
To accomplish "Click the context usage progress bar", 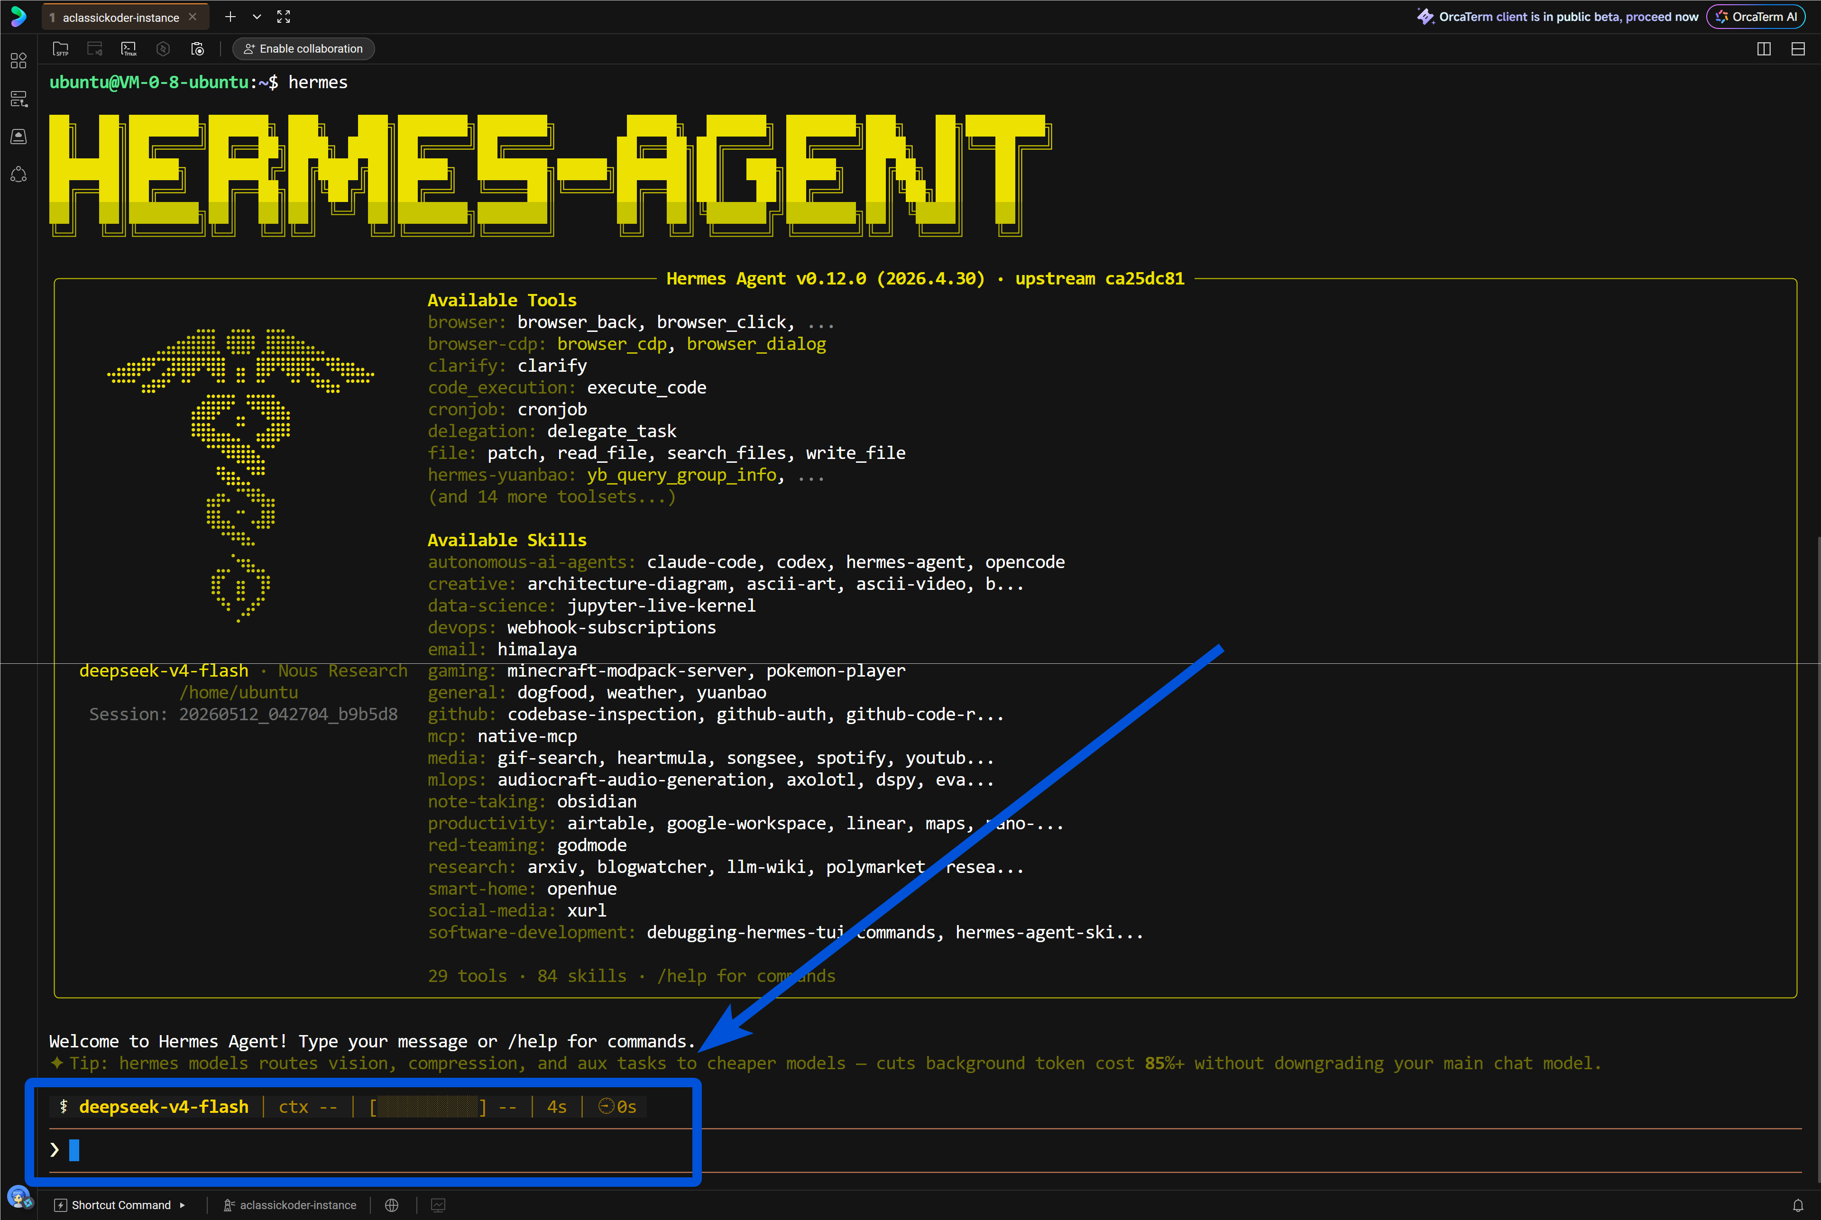I will [x=427, y=1106].
